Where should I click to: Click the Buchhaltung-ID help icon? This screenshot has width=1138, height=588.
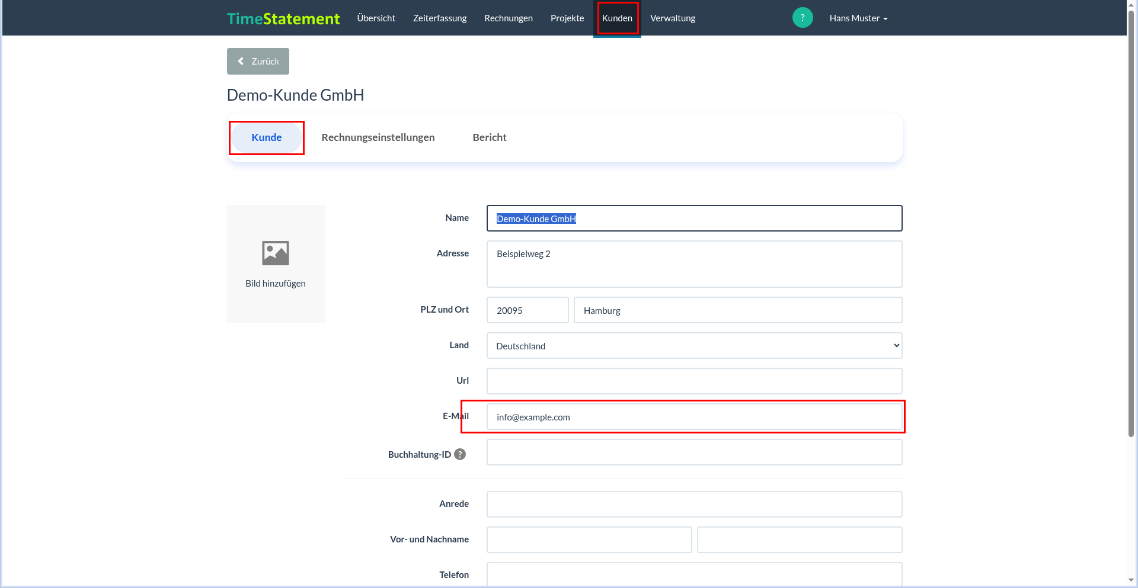(x=460, y=454)
